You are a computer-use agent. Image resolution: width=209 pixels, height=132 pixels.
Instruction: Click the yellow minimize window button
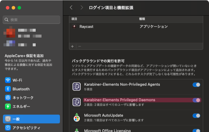coord(13,8)
